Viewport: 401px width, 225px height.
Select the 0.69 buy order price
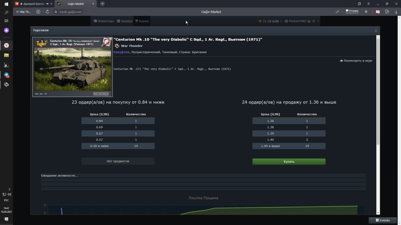pyautogui.click(x=99, y=127)
